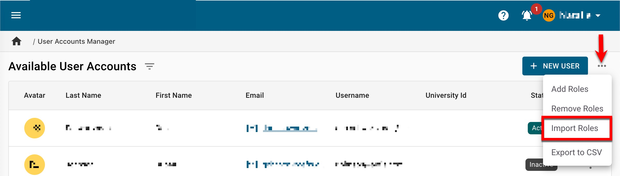The height and width of the screenshot is (176, 620).
Task: Open the filter list icon
Action: coord(150,66)
